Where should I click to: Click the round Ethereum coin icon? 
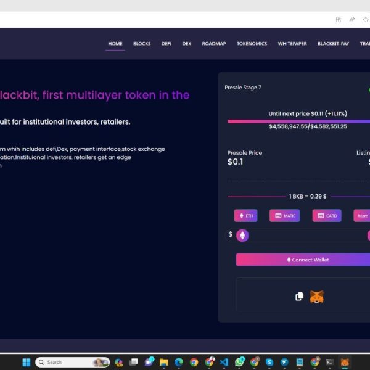pos(242,236)
